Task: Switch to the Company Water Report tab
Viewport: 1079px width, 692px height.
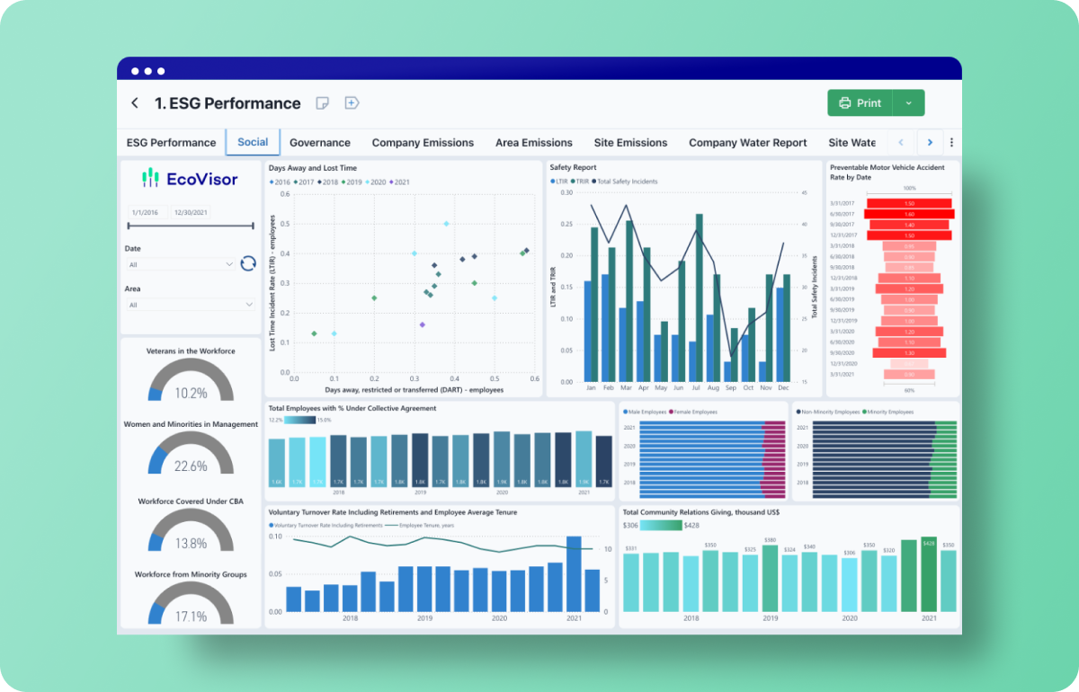Action: pyautogui.click(x=747, y=143)
